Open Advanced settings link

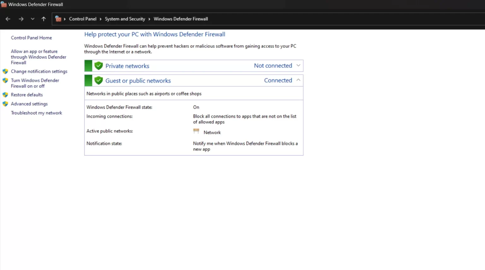click(29, 104)
